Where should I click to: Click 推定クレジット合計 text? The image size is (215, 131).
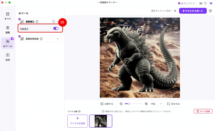pos(162,11)
